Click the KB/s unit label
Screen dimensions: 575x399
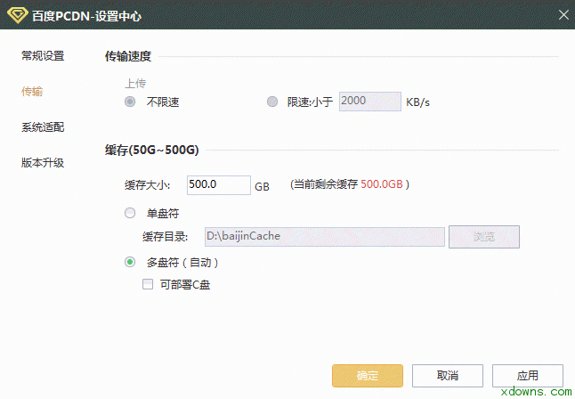417,102
